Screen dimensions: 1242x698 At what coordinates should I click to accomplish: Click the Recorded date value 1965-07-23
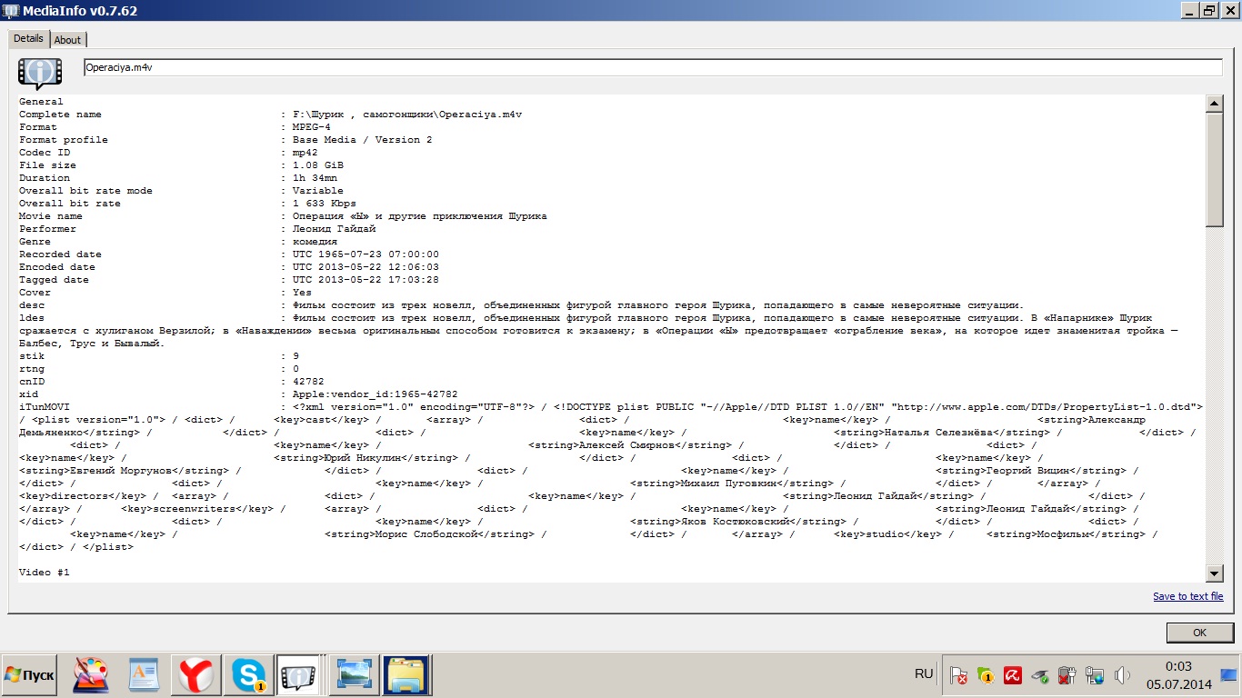(366, 254)
